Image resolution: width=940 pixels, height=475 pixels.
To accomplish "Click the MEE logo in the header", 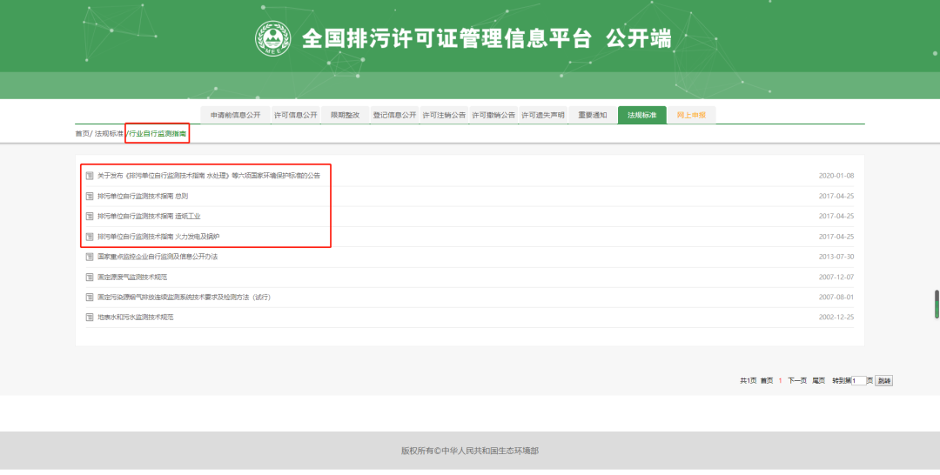I will [272, 39].
